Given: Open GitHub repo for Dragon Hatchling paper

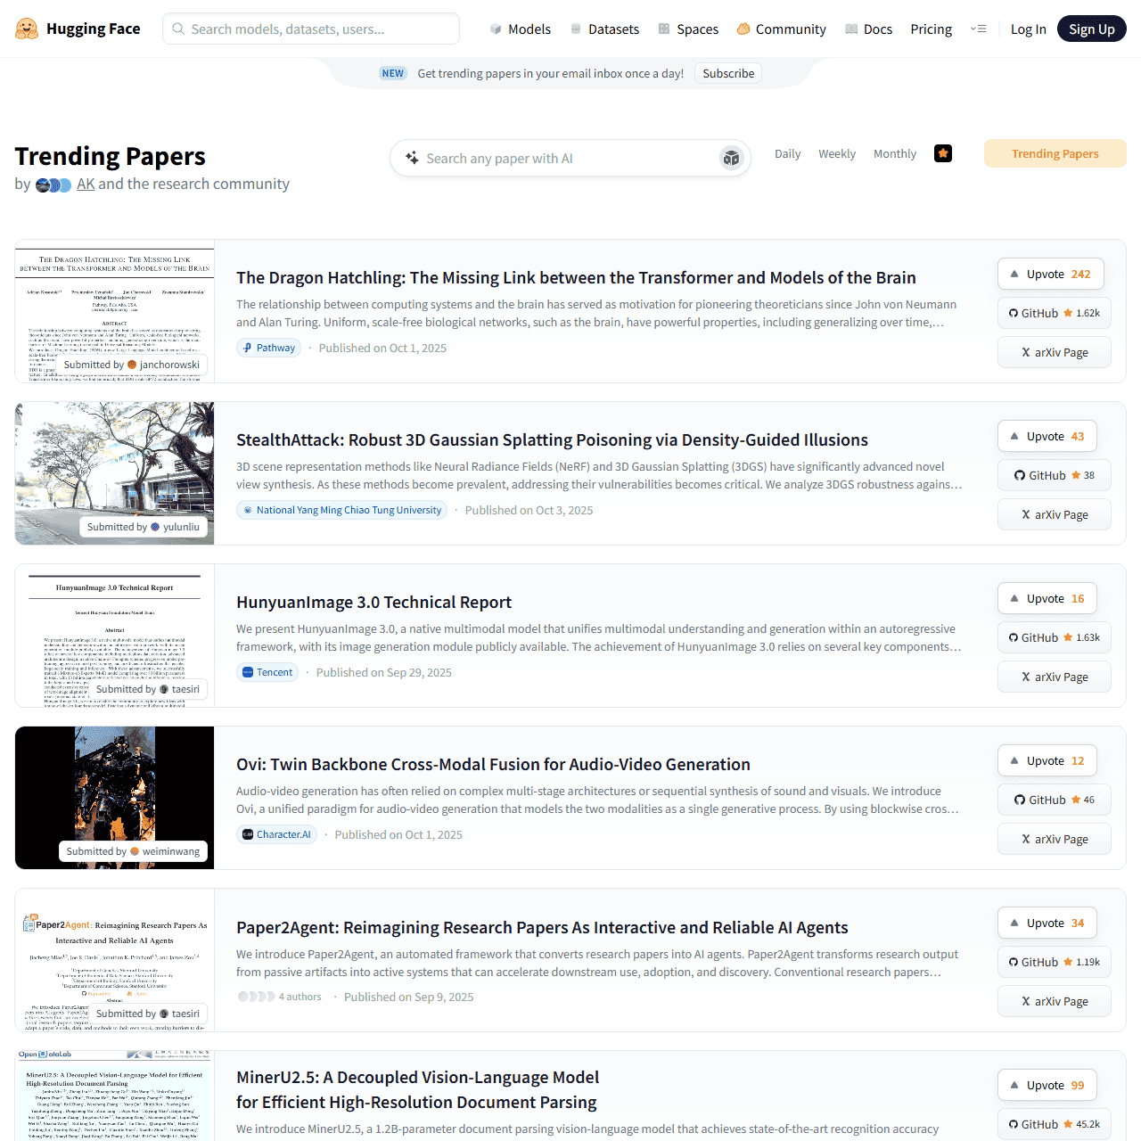Looking at the screenshot, I should click(x=1054, y=313).
